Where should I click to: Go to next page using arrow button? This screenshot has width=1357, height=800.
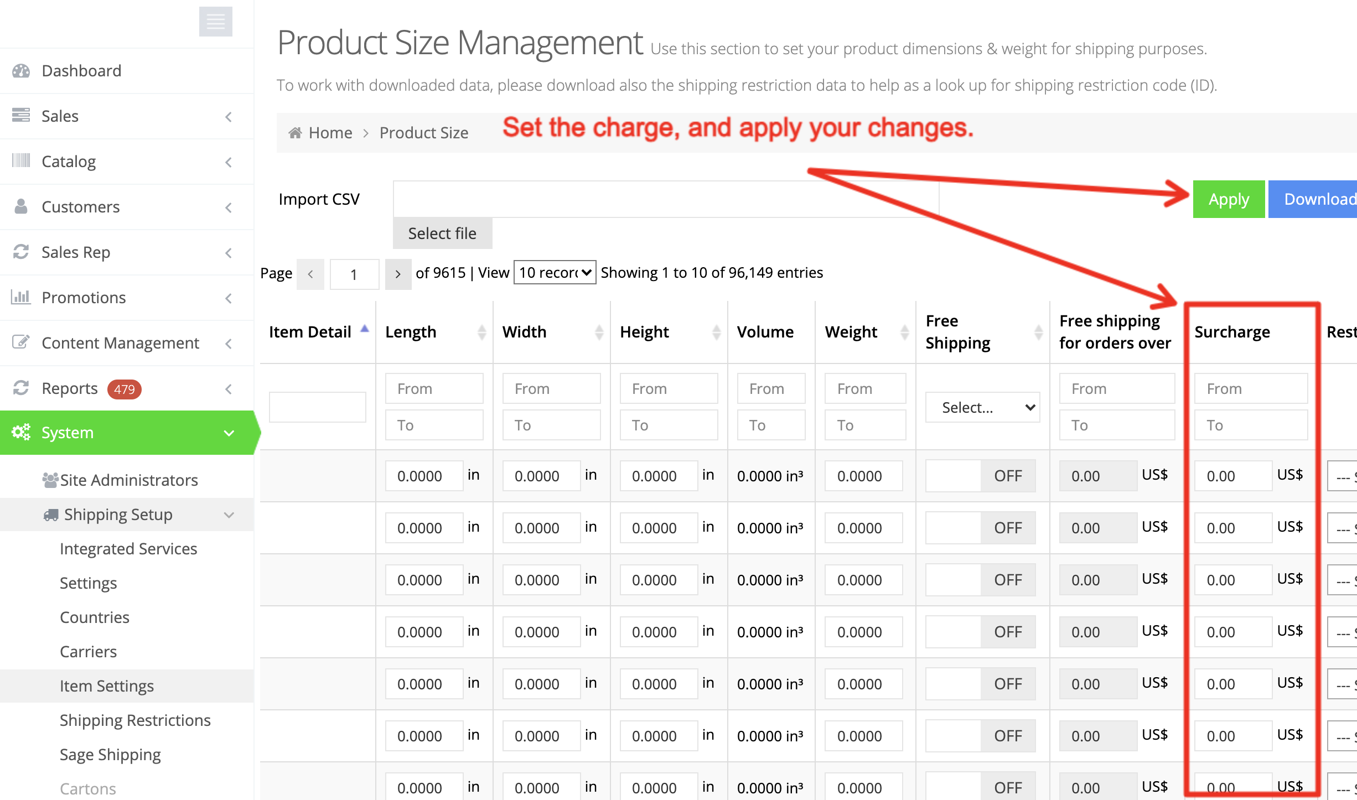(397, 274)
